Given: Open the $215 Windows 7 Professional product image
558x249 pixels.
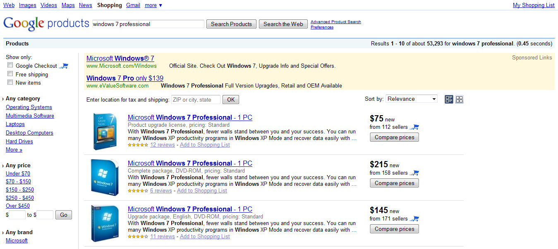Looking at the screenshot, I should 105,177.
